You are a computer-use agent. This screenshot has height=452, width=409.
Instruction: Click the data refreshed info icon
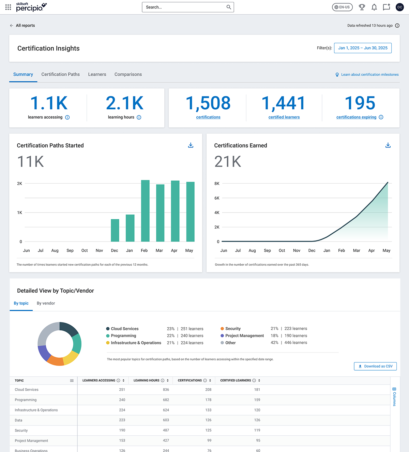coord(397,26)
